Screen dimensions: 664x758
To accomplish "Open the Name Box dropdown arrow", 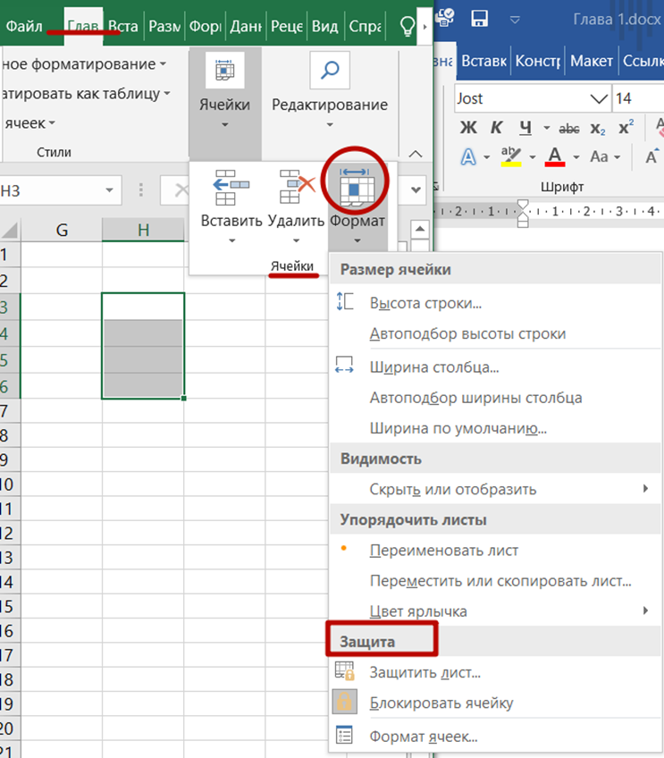I will (x=110, y=190).
